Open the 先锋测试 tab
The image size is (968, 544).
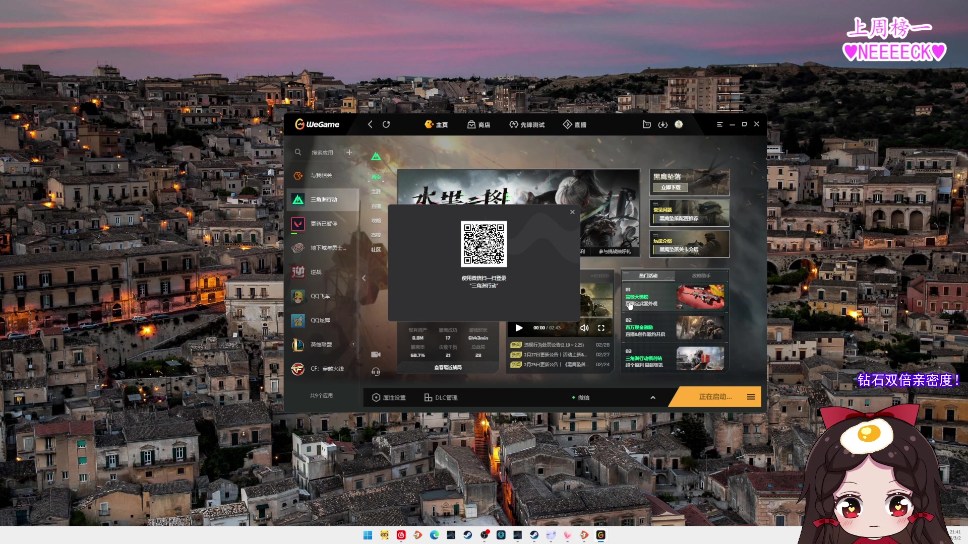pyautogui.click(x=527, y=124)
